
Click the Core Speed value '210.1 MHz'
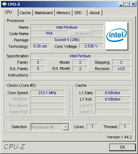pyautogui.click(x=48, y=93)
